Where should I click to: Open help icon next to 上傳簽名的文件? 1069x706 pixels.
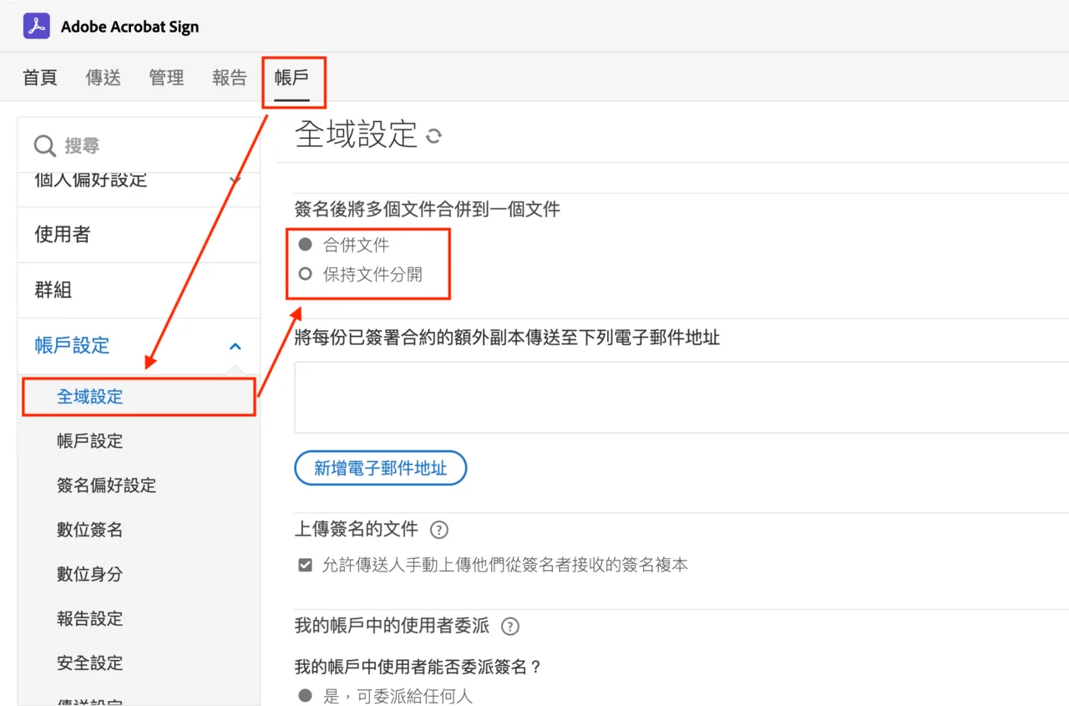click(x=438, y=530)
